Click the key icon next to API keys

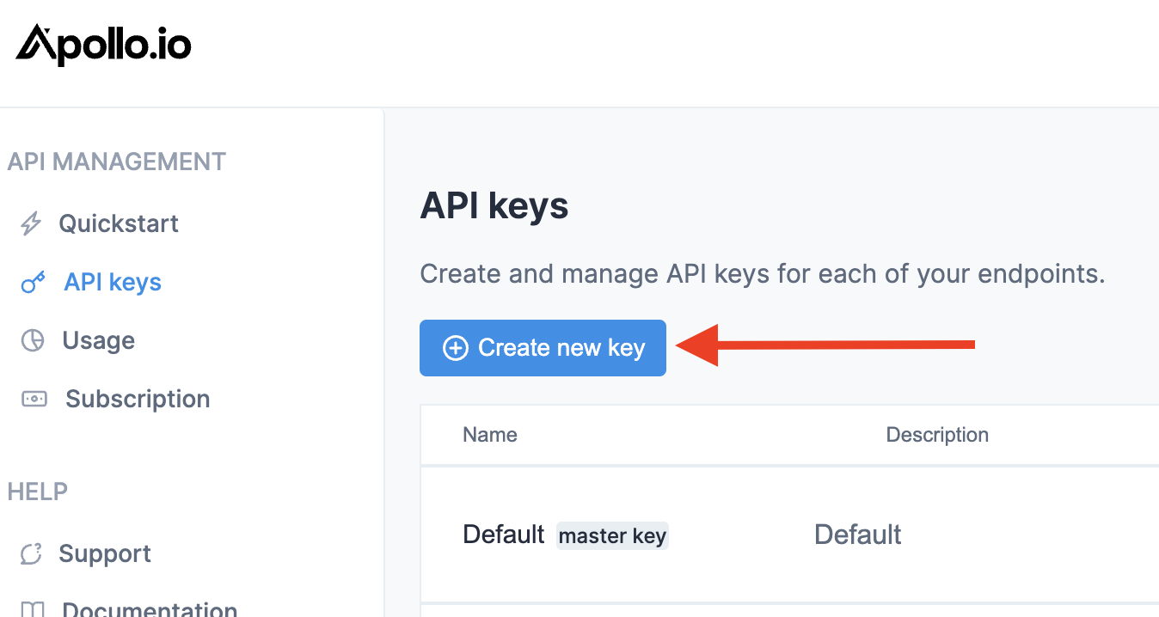[x=32, y=281]
